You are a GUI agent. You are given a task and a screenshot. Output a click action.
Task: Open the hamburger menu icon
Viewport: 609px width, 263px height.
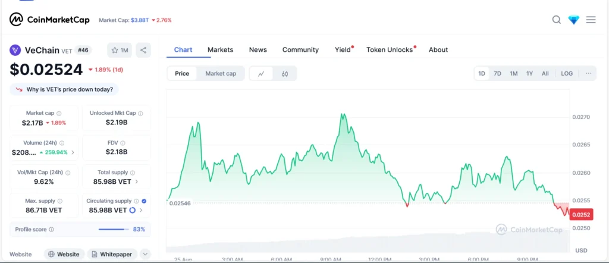tap(591, 20)
